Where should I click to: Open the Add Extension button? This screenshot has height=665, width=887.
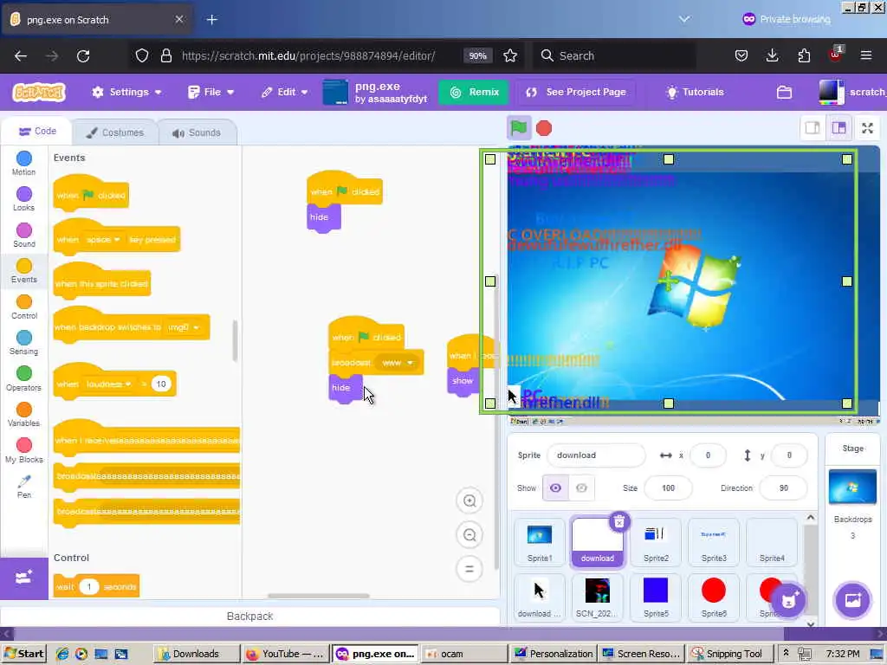pos(23,578)
